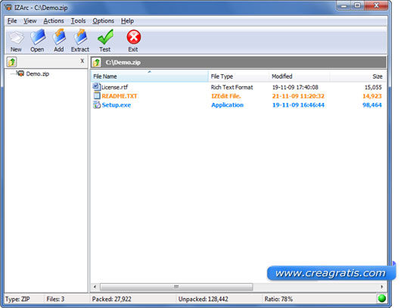Maximize the IZArc window

pos(358,5)
